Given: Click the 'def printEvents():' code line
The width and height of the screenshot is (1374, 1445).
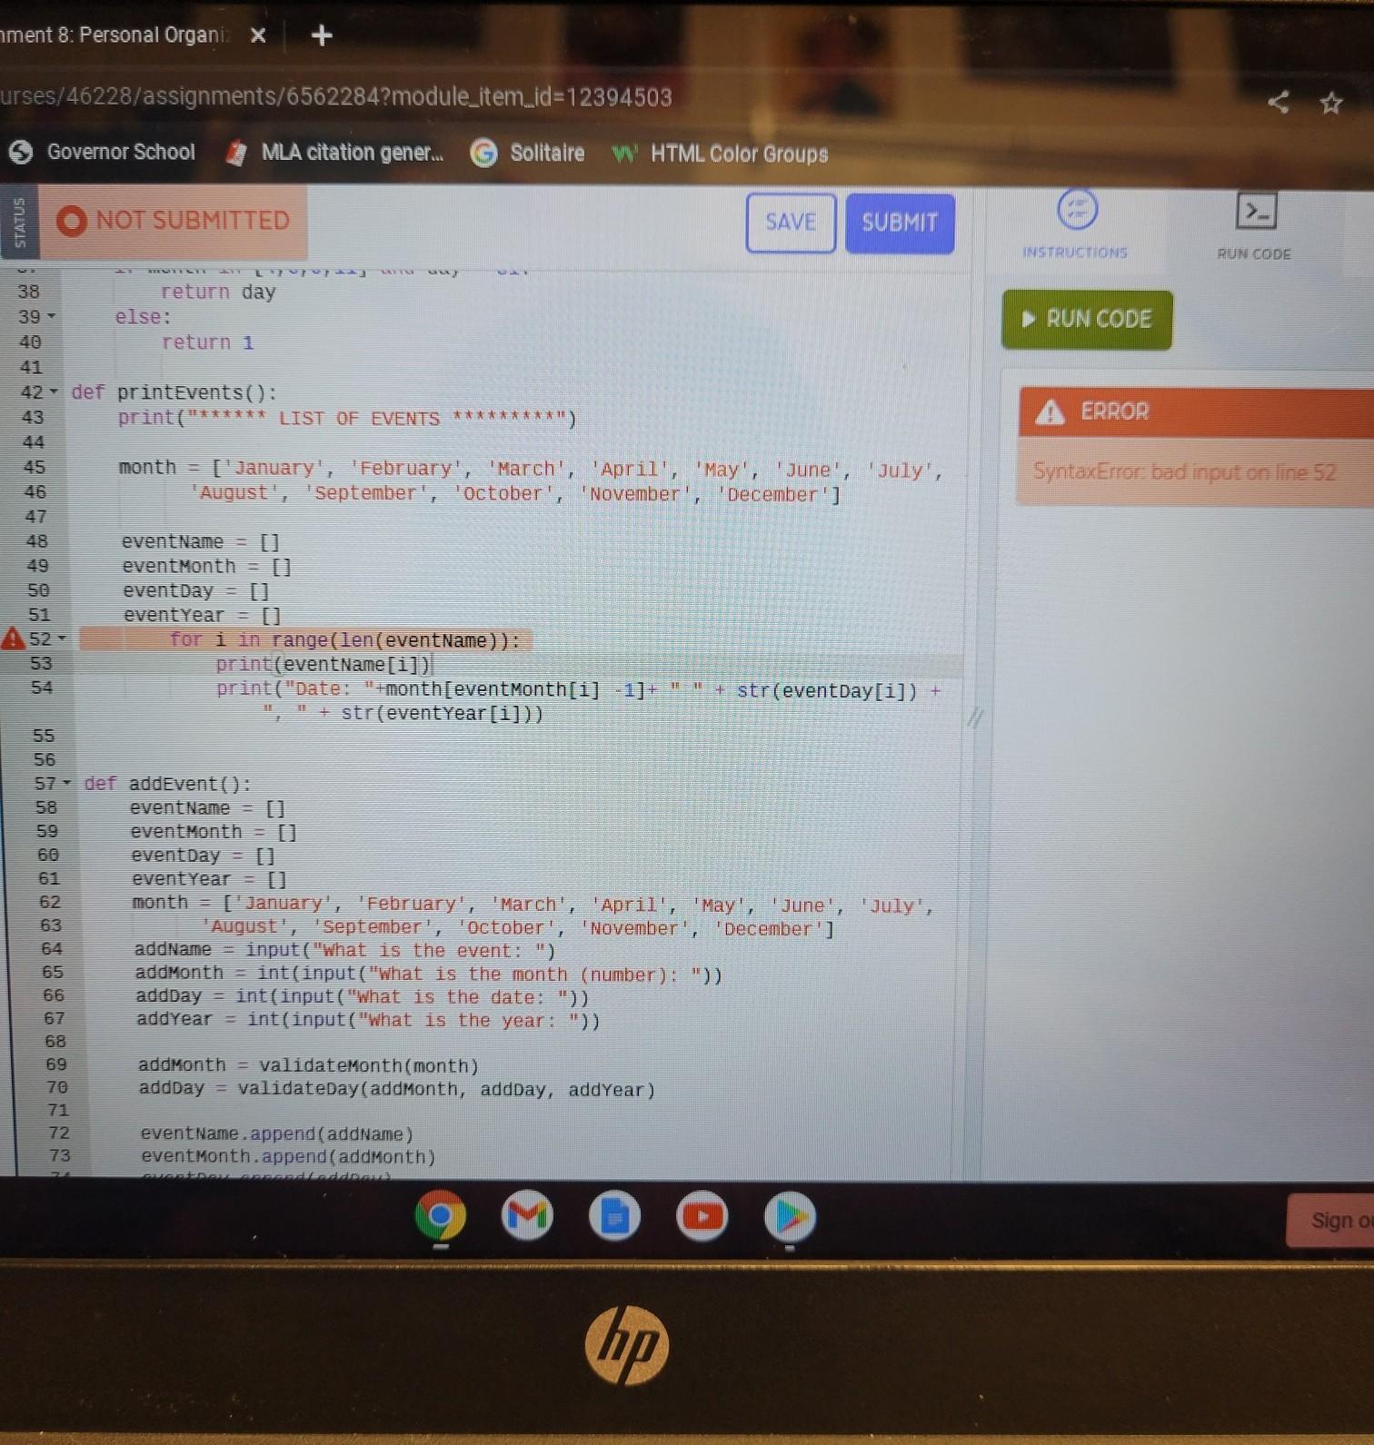Looking at the screenshot, I should 174,392.
